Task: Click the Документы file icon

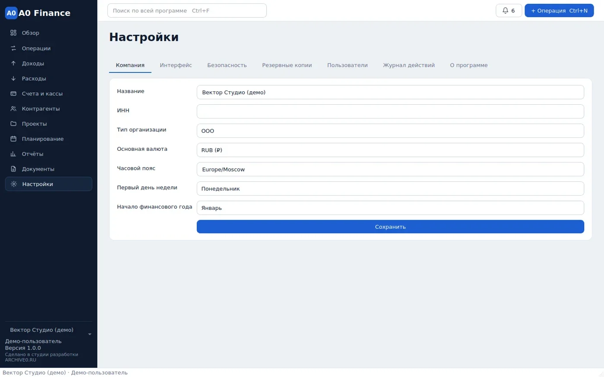Action: (x=13, y=169)
